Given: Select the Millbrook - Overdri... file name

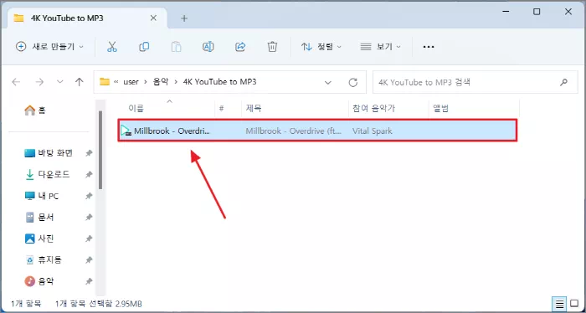Looking at the screenshot, I should [x=172, y=131].
